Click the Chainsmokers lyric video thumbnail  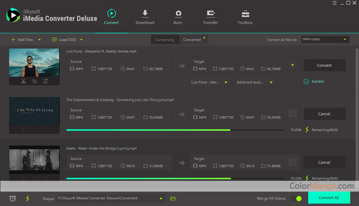(34, 111)
